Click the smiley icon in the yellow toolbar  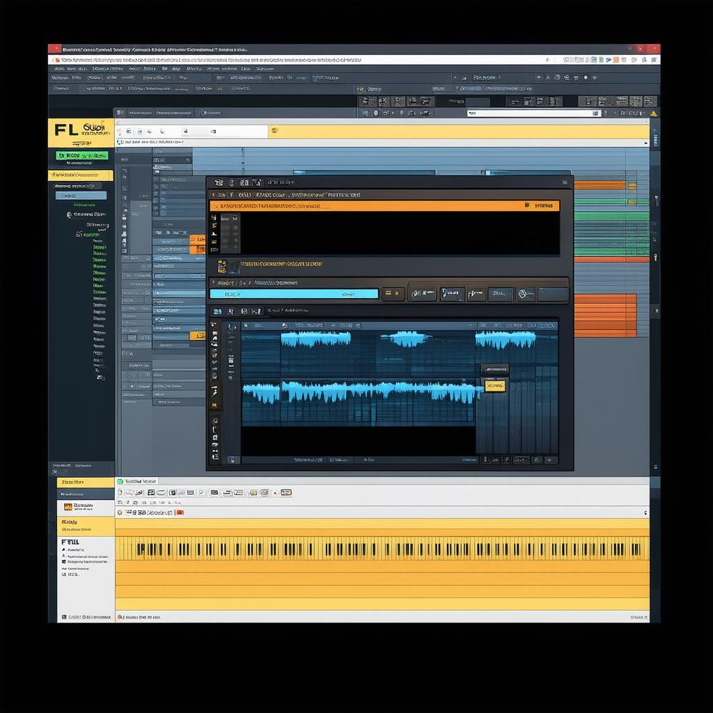[x=274, y=130]
